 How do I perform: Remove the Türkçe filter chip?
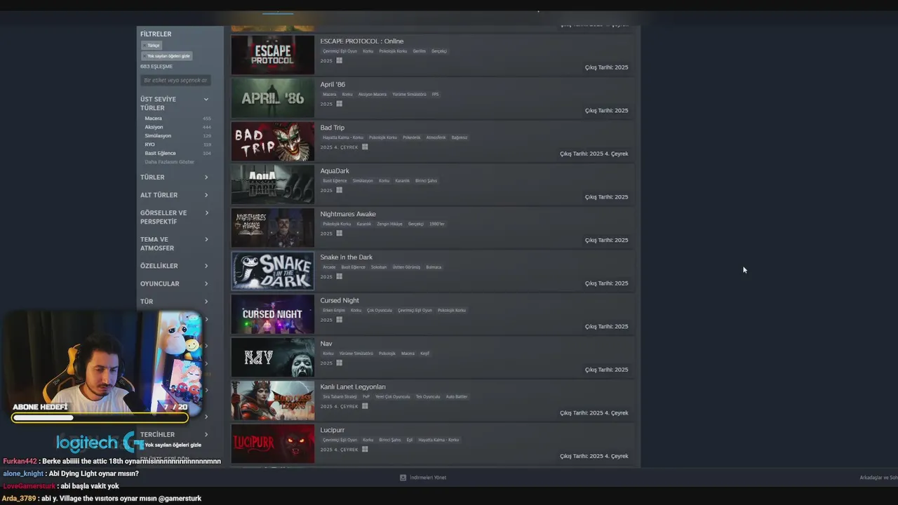point(151,45)
